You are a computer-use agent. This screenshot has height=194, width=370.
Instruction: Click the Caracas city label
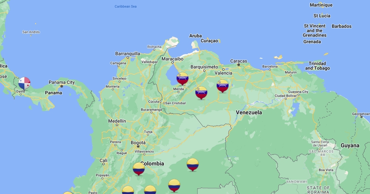pos(239,61)
